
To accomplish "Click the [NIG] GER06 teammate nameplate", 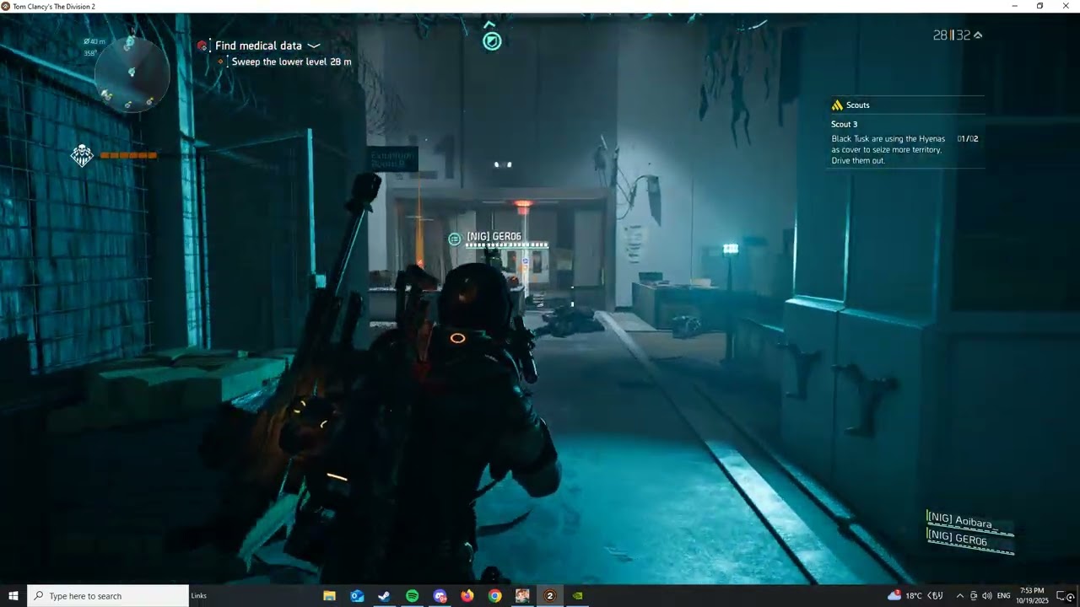I will 494,236.
